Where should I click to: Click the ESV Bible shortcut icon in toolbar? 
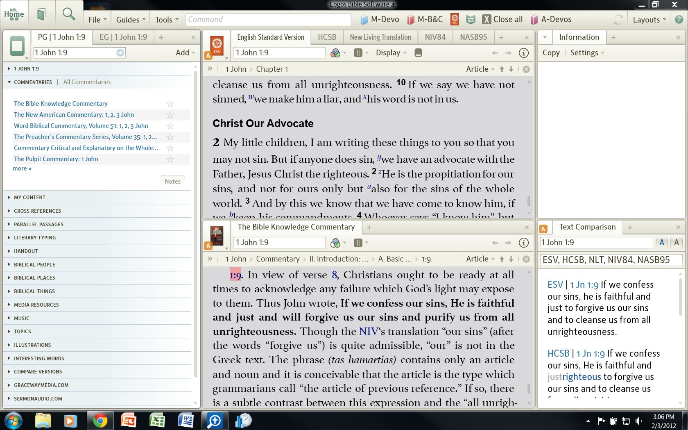point(454,19)
